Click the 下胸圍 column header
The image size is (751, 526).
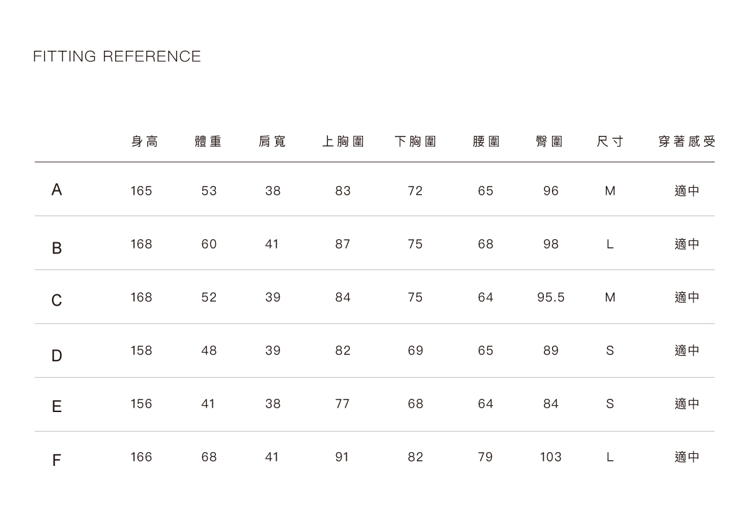416,142
